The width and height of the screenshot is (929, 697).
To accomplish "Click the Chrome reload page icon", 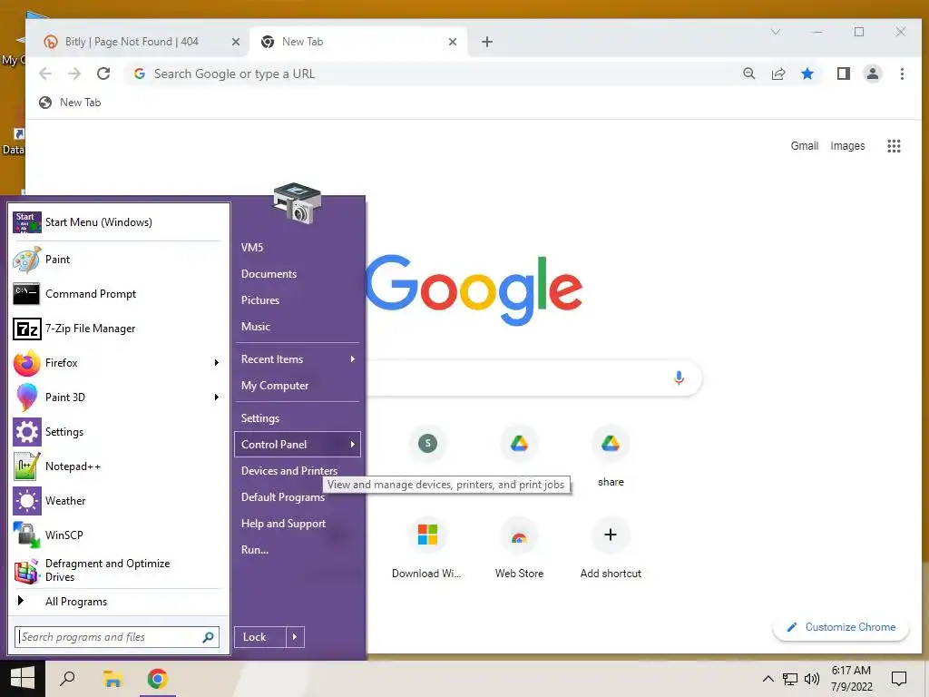I will (103, 74).
